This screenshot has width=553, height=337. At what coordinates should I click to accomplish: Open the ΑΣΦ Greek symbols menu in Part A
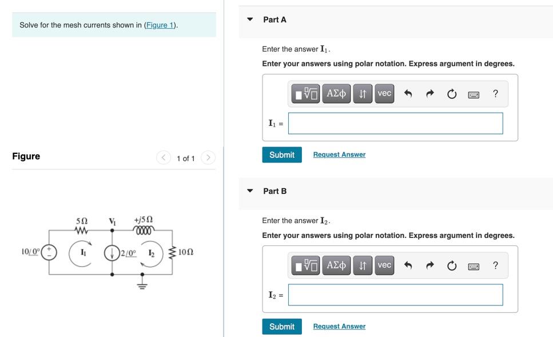pyautogui.click(x=337, y=93)
